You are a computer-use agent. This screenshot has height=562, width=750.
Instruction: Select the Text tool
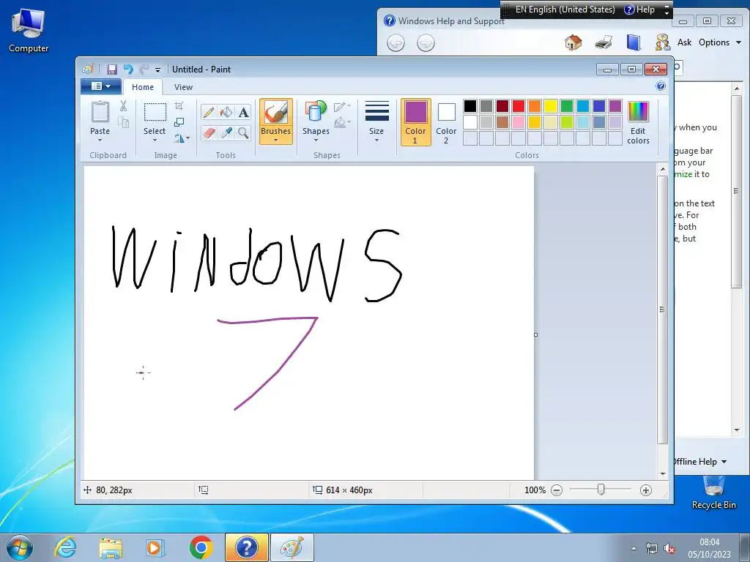pos(243,113)
